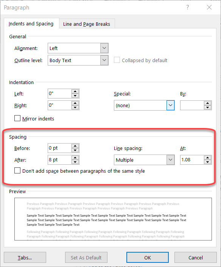Decrease the By value with down arrow
The height and width of the screenshot is (267, 221).
click(x=207, y=108)
